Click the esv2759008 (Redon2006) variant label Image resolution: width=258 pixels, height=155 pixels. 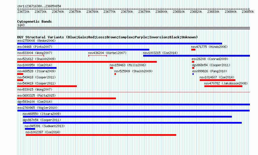[37, 41]
